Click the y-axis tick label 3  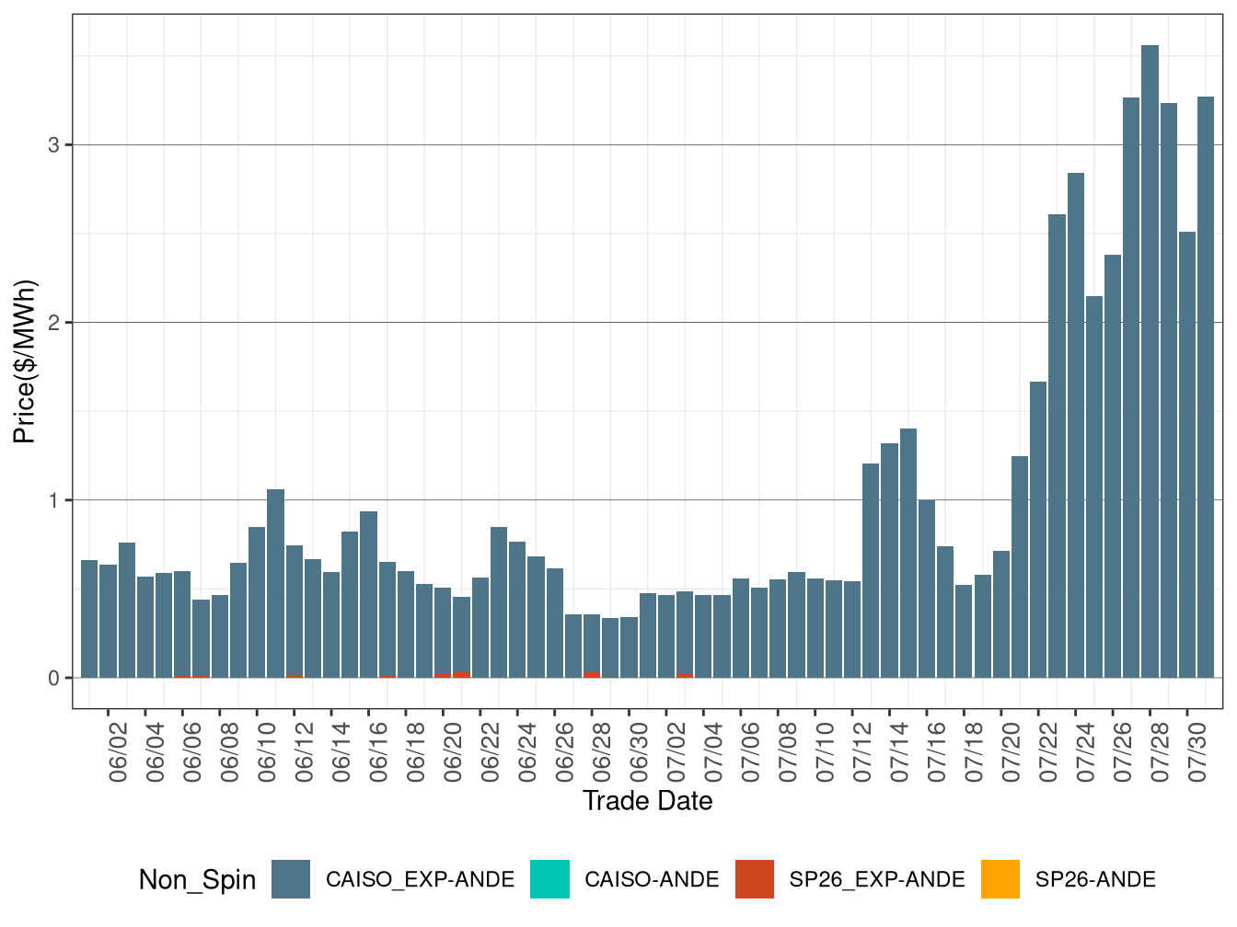pyautogui.click(x=53, y=145)
